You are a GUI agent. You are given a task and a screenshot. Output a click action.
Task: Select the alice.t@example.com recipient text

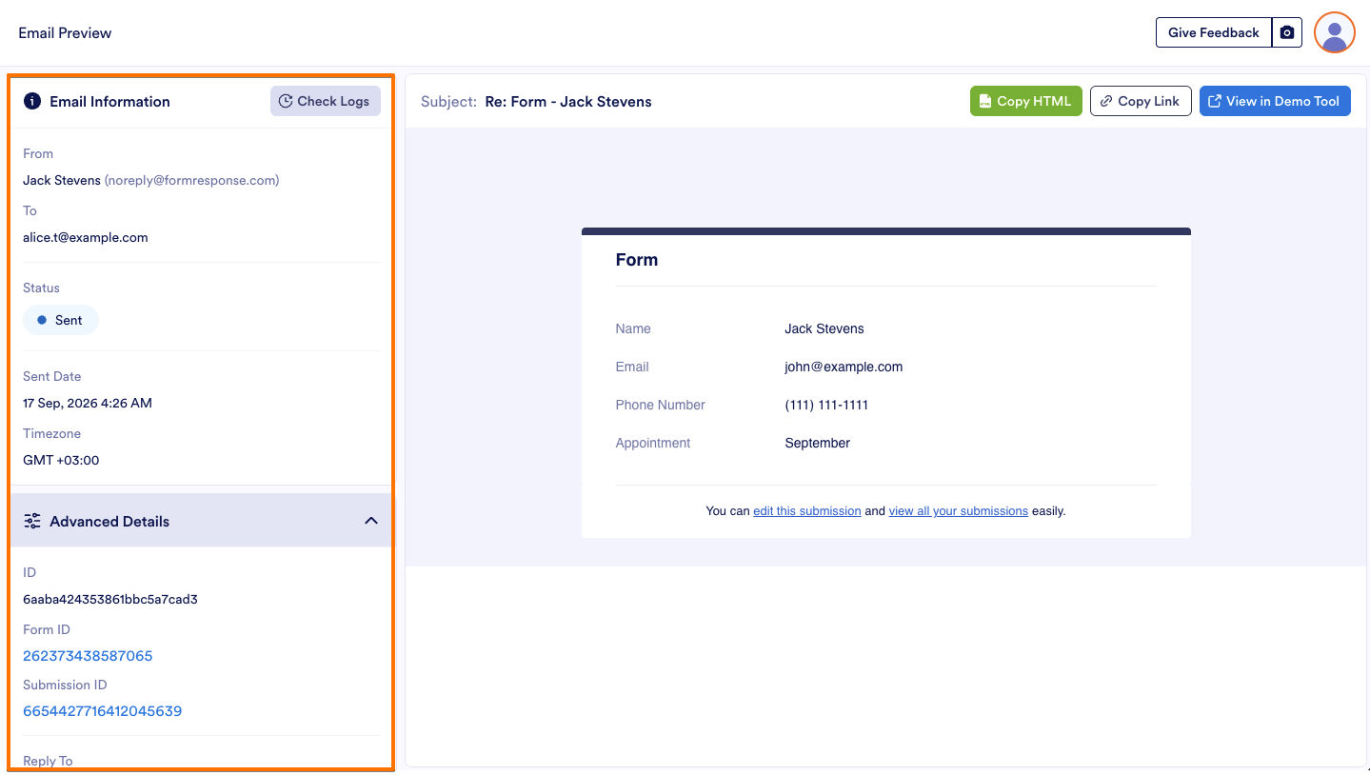pyautogui.click(x=86, y=237)
